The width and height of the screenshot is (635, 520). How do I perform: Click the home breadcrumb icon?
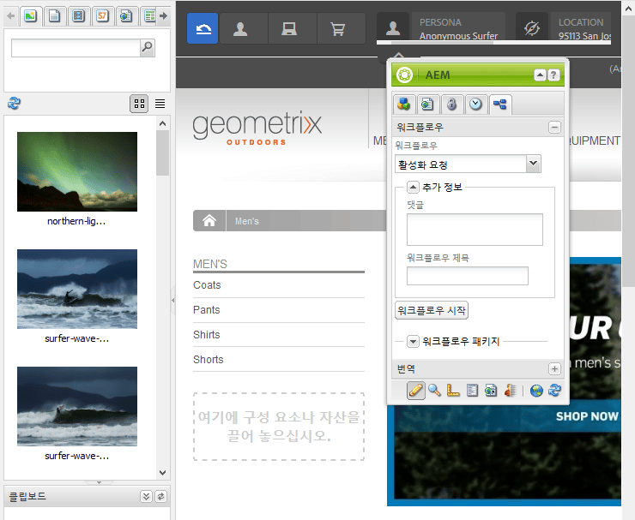[x=209, y=221]
